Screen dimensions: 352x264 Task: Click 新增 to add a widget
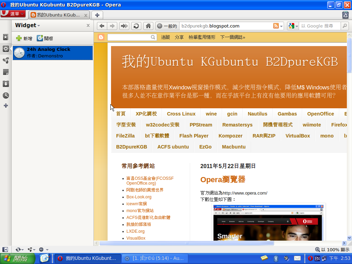pos(24,38)
